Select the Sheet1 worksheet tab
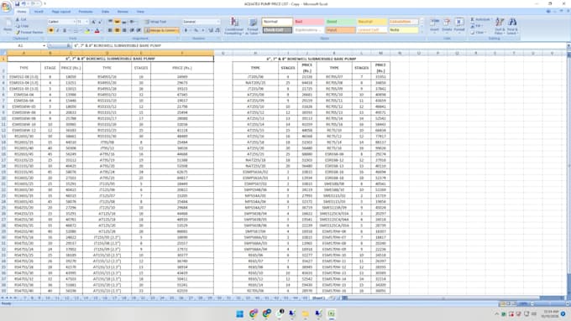 tap(318, 298)
